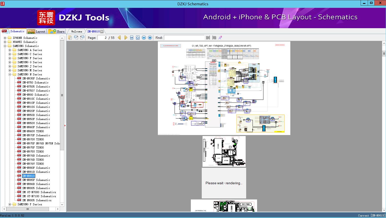Expand SAMSUNG C Series folder
This screenshot has height=218, width=386.
10,54
